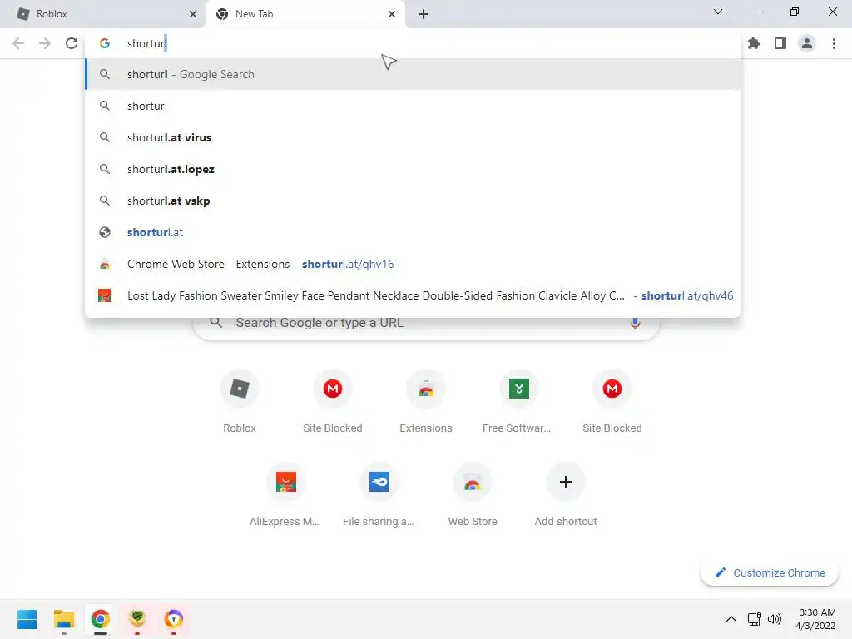Screen dimensions: 852x639
Task: Open the Site Blocked shortcut after Free Software
Action: coord(612,402)
